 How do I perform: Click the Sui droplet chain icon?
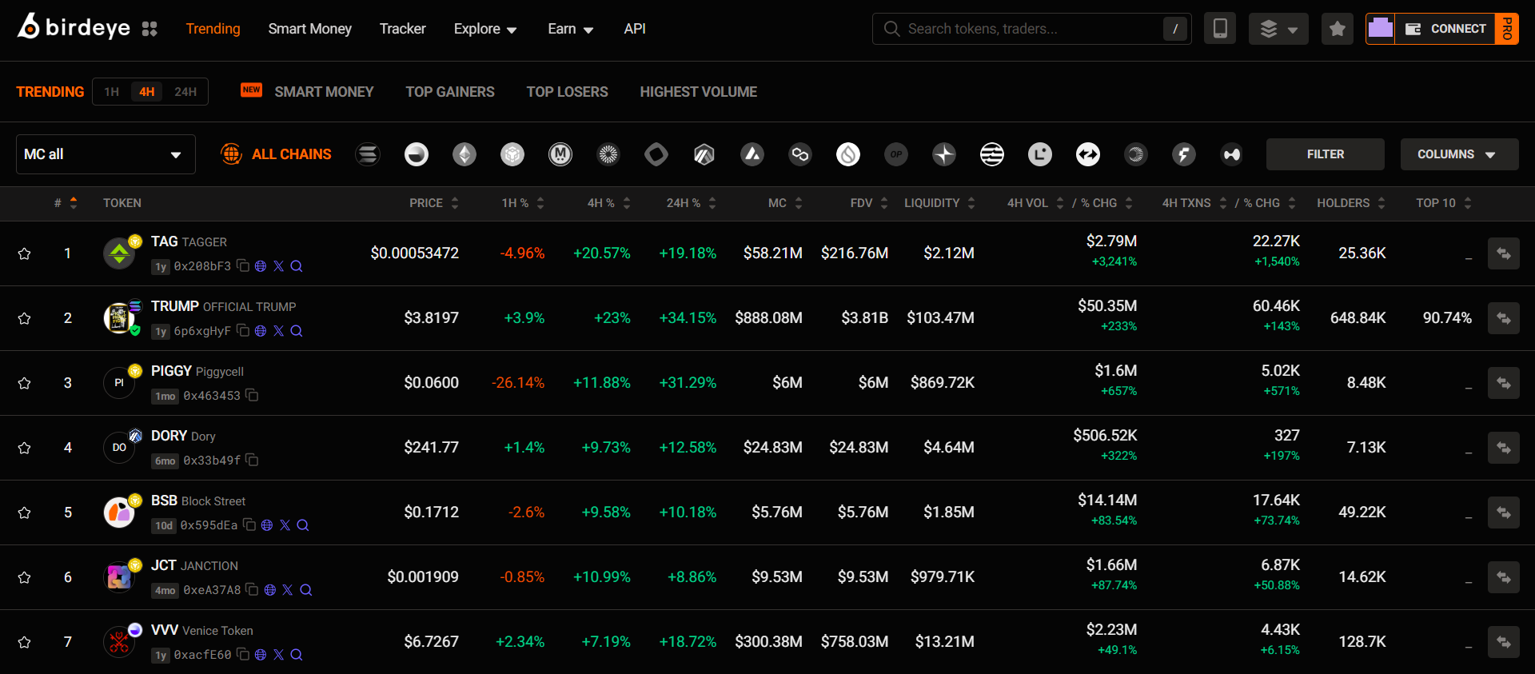click(x=848, y=154)
